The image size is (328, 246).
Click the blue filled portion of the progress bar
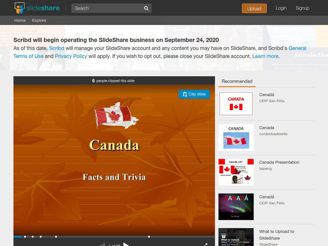click(17, 237)
